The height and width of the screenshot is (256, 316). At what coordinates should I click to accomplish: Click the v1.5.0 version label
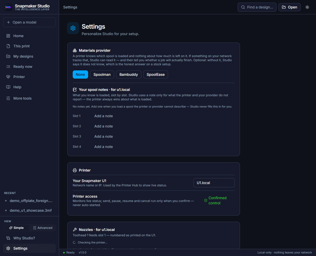[x=82, y=252]
